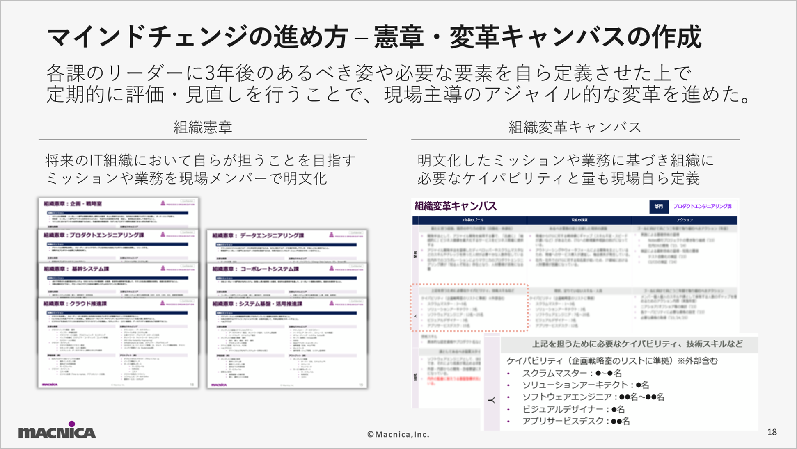This screenshot has width=797, height=449.
Task: Click bullet ソリューションアーキテクト：●名
Action: click(585, 385)
